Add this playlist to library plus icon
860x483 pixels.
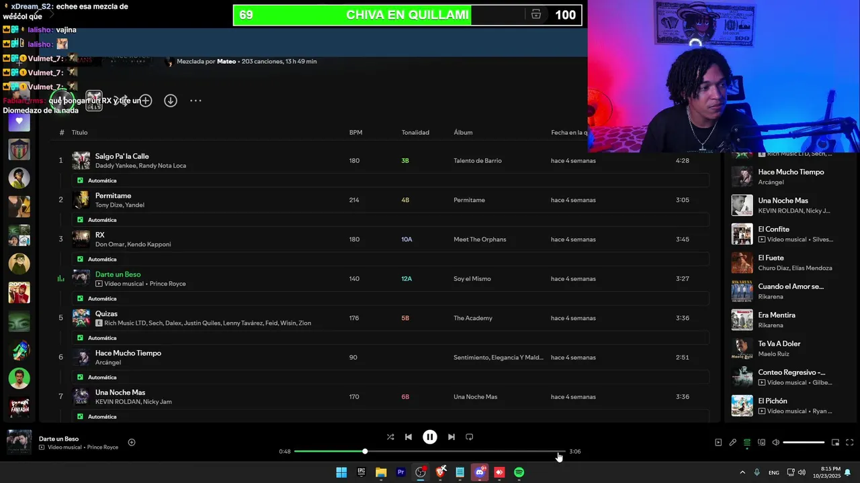[x=146, y=101]
